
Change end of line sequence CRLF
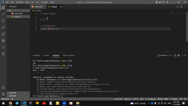pos(142,99)
